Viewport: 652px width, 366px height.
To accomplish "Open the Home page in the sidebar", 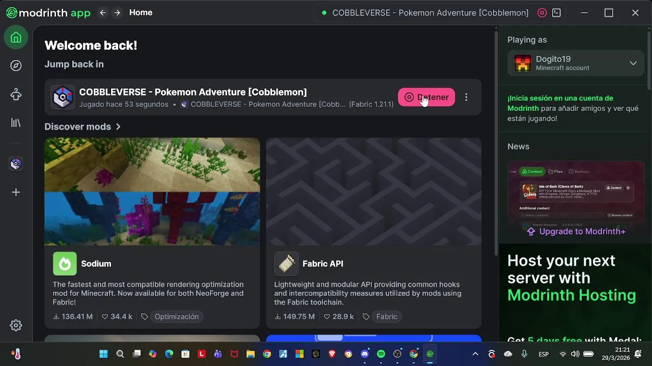I will pos(16,38).
